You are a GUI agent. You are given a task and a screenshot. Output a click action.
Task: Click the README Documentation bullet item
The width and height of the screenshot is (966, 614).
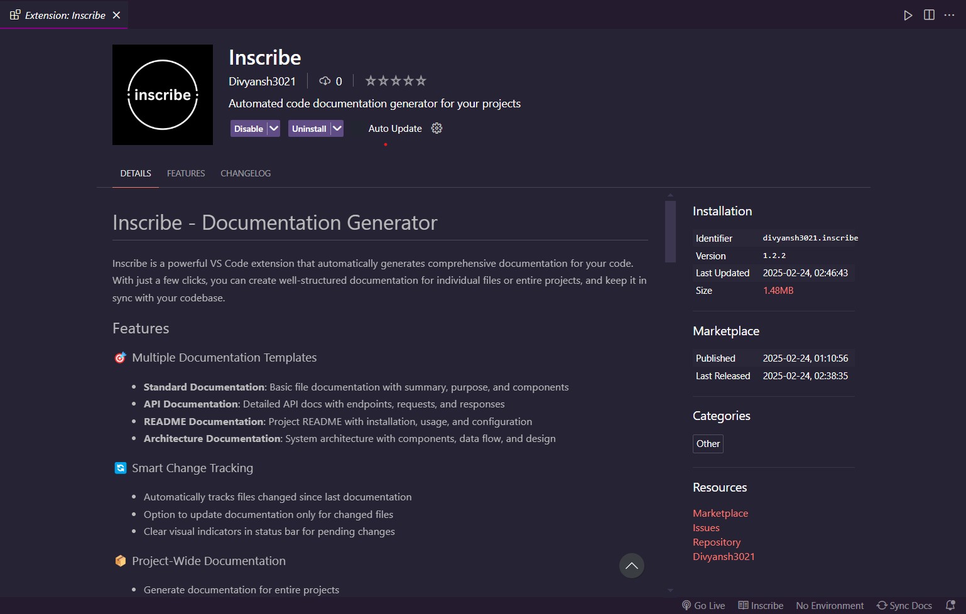click(x=338, y=422)
